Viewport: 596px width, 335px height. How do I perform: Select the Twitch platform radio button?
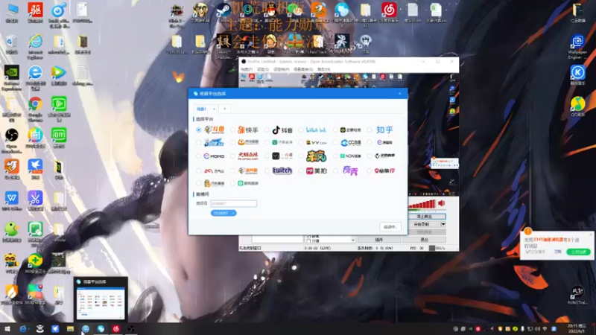267,171
